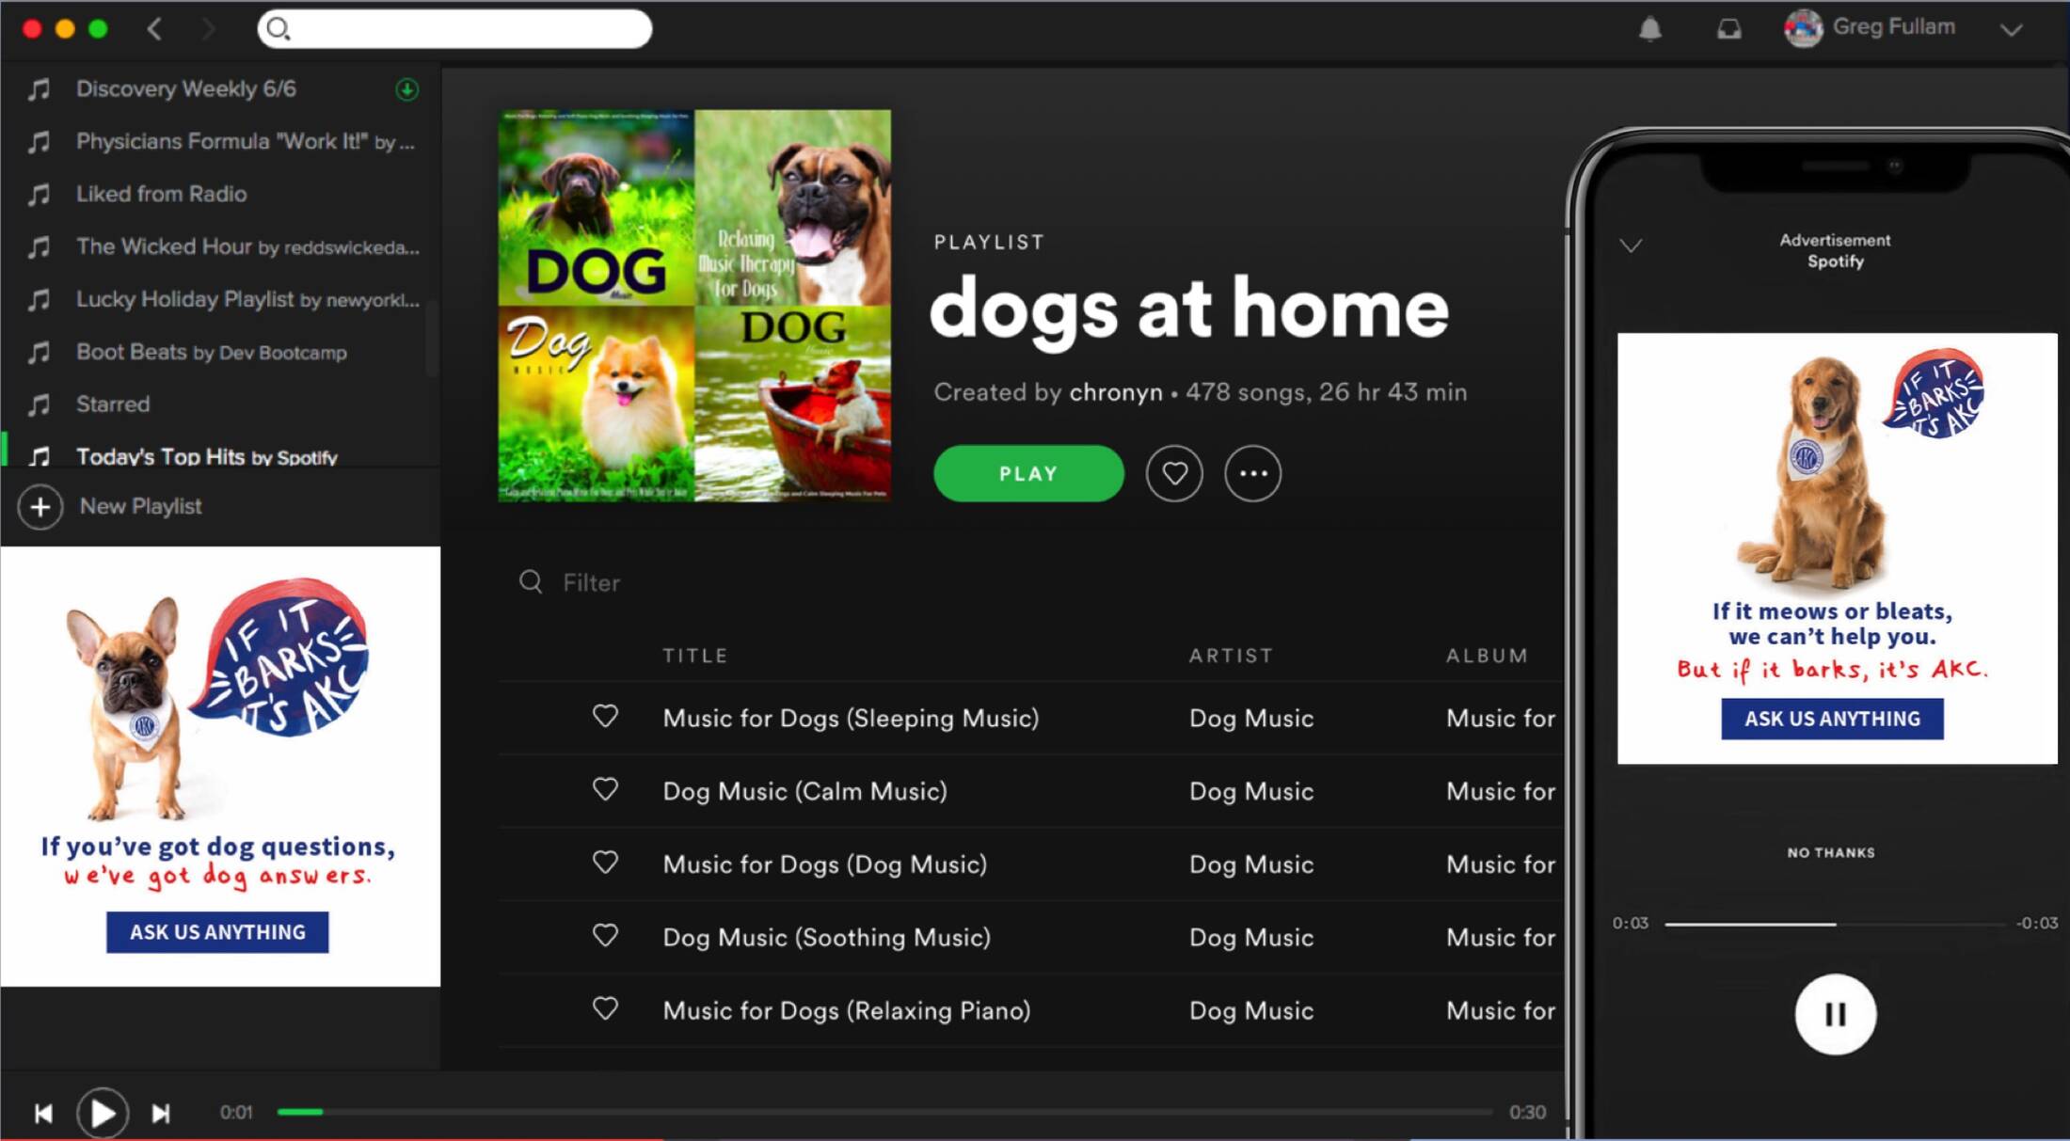Save Music for Dogs (Relaxing Piano) track

605,1008
